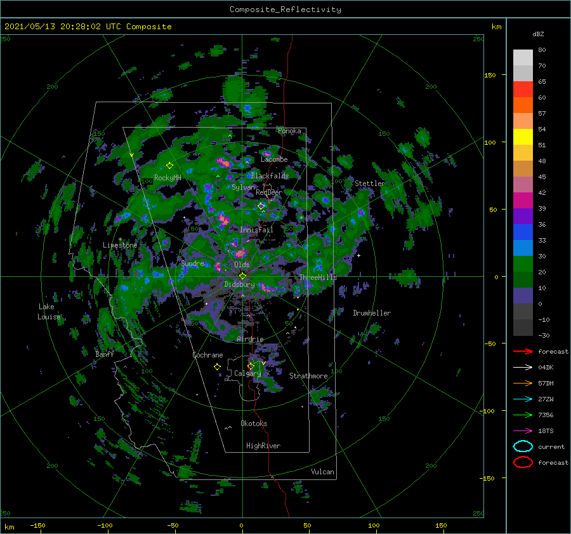Click the dBZ legend heading

click(x=538, y=34)
